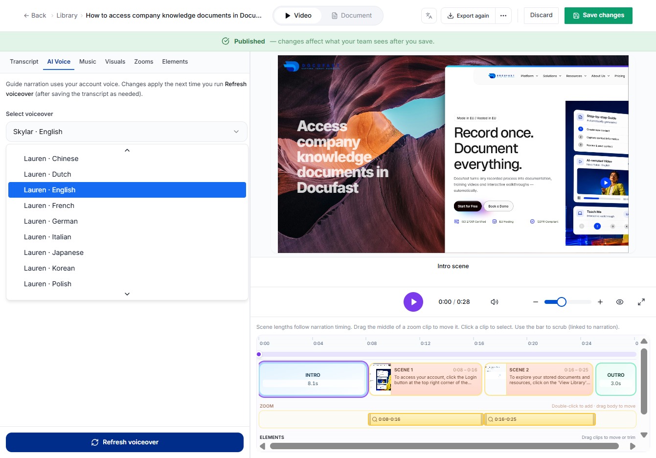Open the Skylar · English voiceover dropdown
656x458 pixels.
(x=127, y=132)
